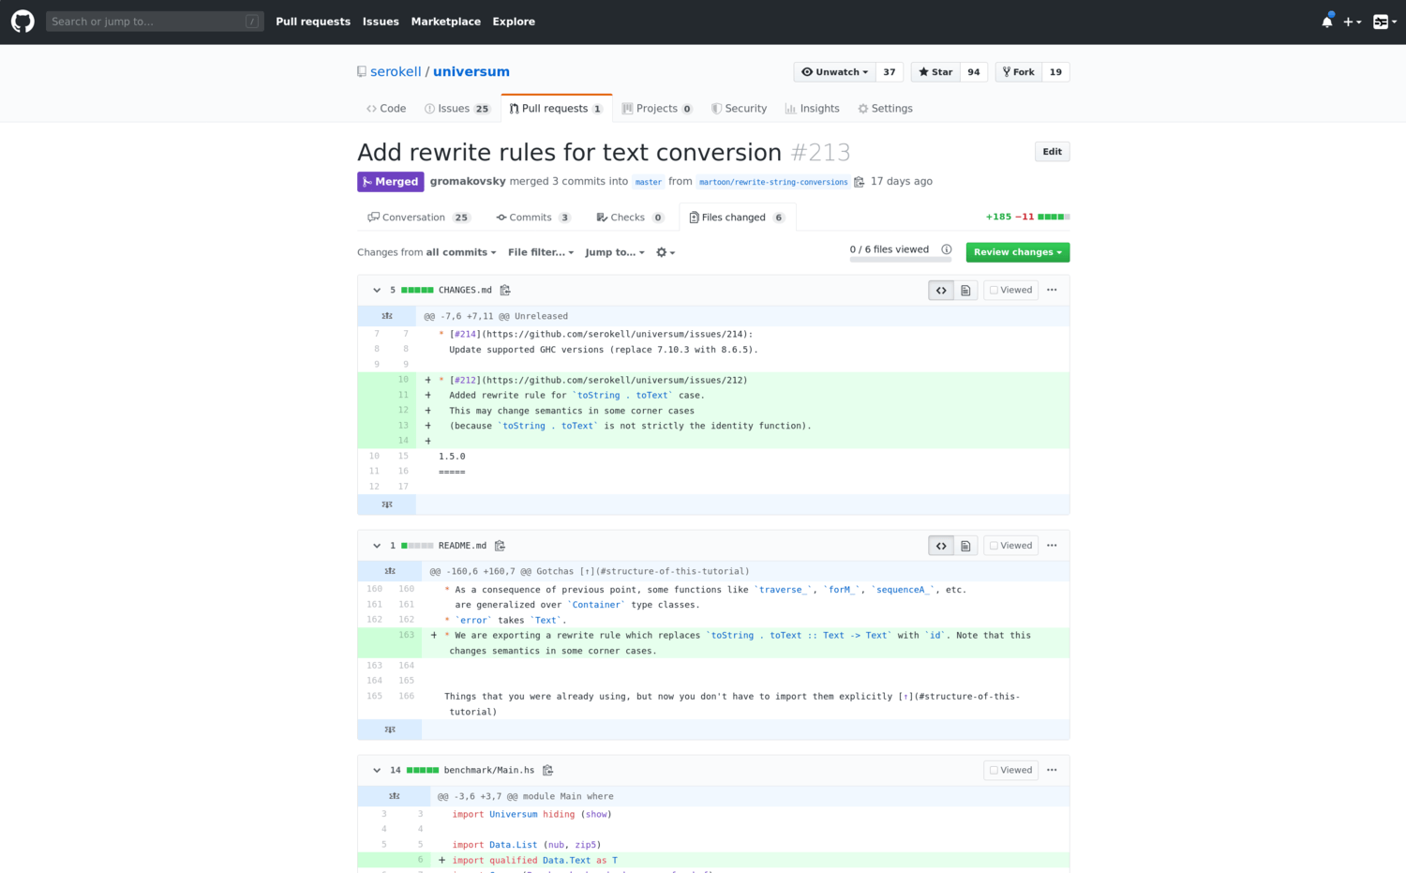1406x873 pixels.
Task: Open gromakovsky's profile link
Action: click(x=468, y=181)
